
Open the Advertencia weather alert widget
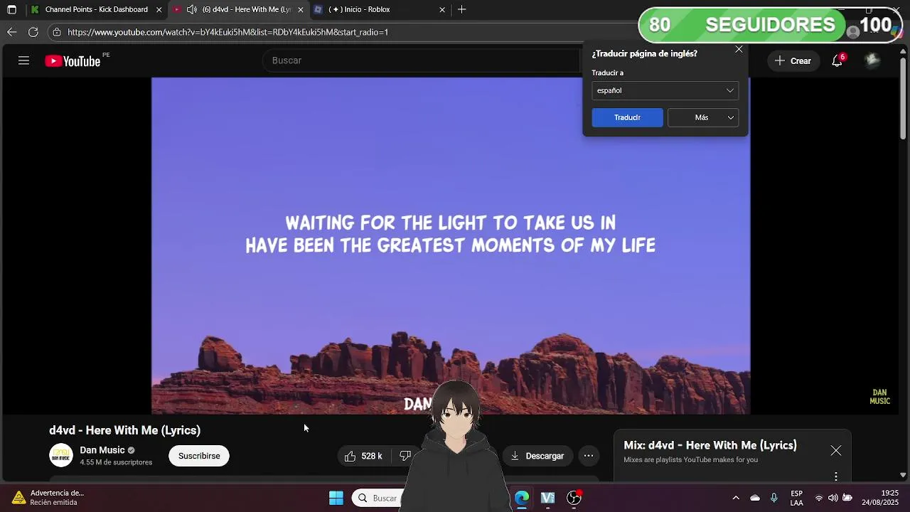[48, 498]
